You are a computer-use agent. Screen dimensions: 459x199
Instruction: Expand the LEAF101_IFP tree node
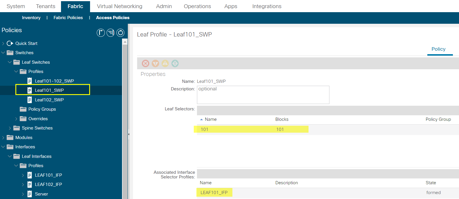pos(23,175)
